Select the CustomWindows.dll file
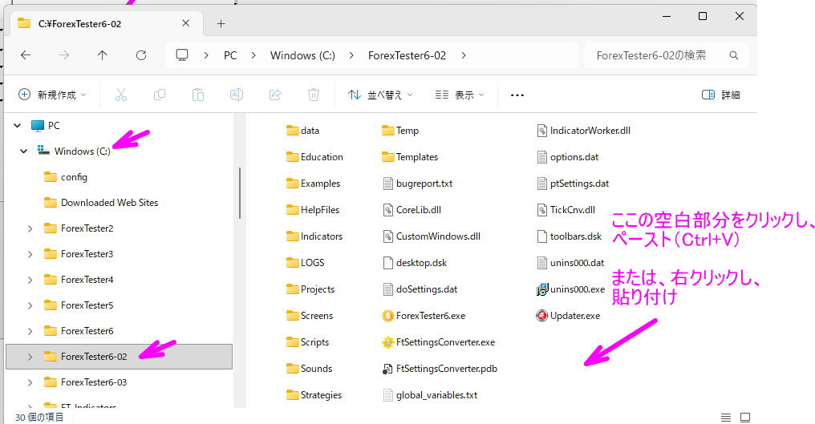This screenshot has height=424, width=815. pos(431,236)
